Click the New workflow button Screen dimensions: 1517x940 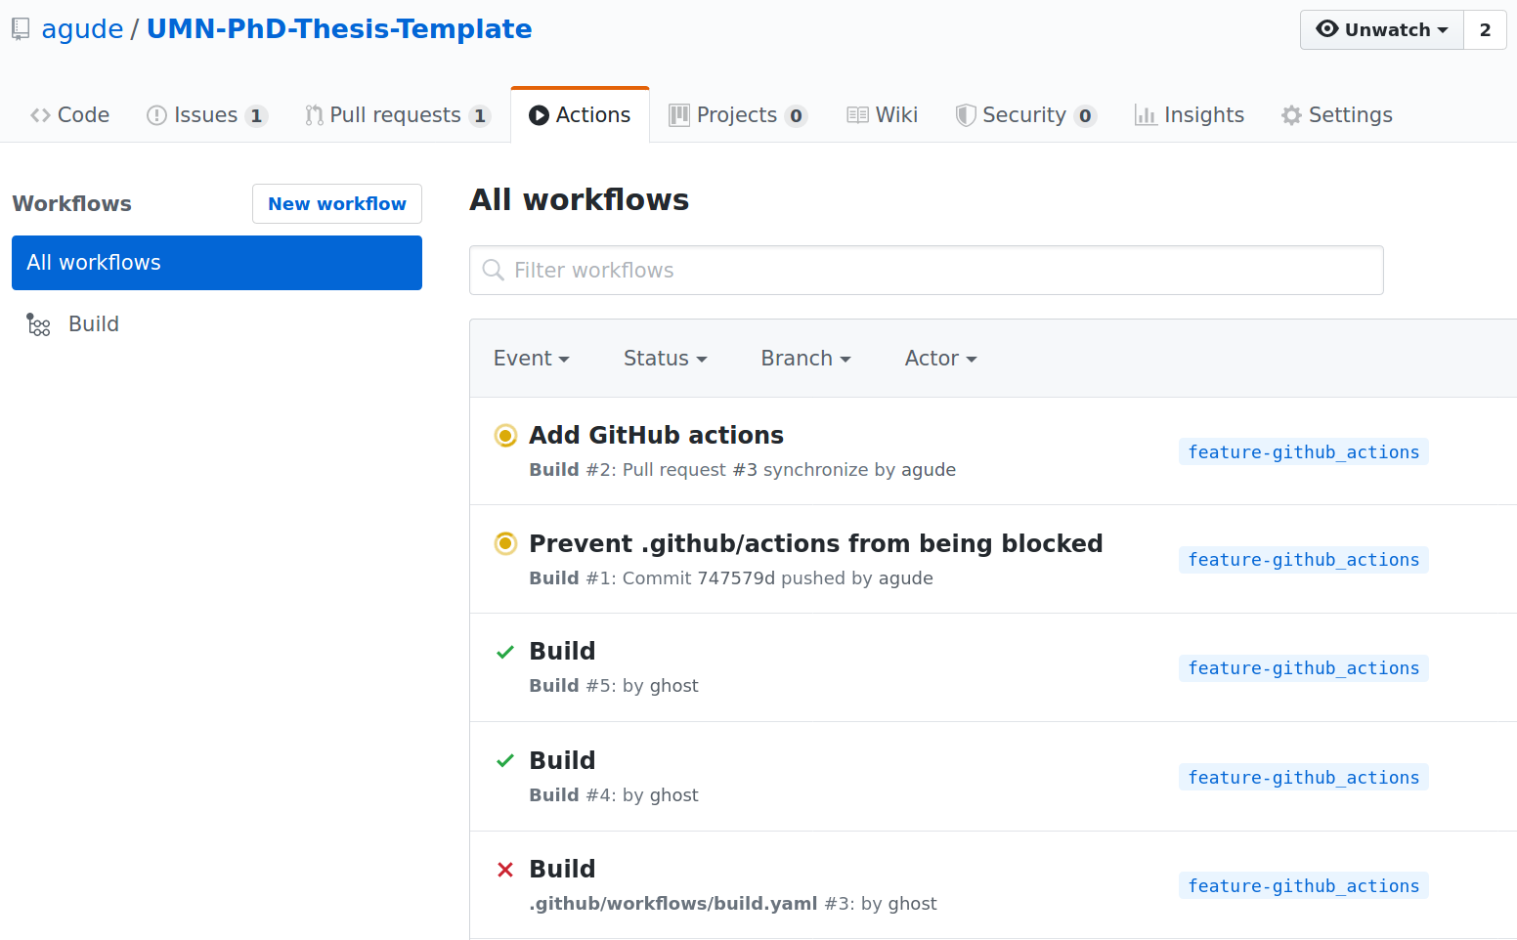click(x=337, y=204)
